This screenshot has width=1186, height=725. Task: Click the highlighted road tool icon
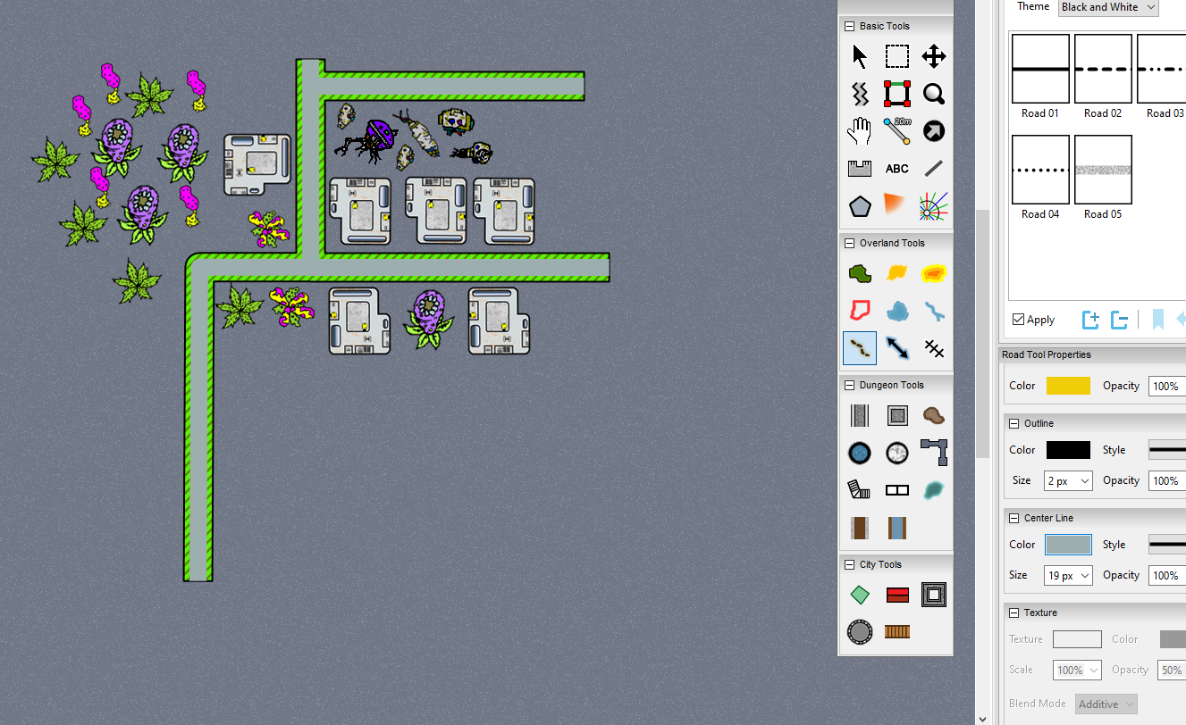860,348
